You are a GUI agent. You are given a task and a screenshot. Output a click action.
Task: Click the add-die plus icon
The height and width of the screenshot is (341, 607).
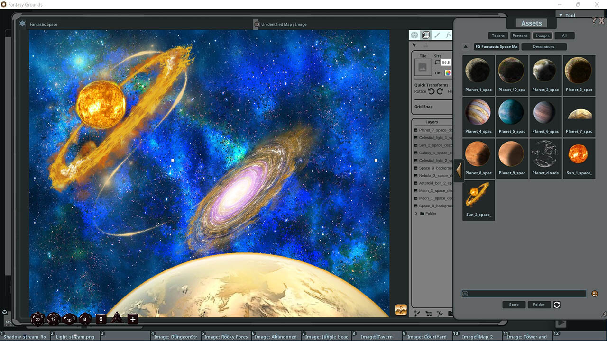point(132,319)
